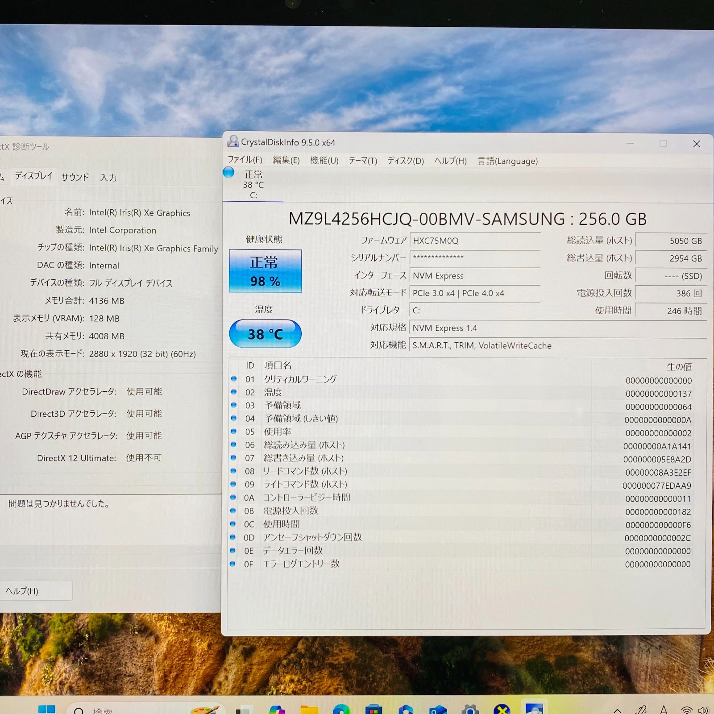This screenshot has width=714, height=714.
Task: Click the NVM Express interface field
Action: (x=475, y=276)
